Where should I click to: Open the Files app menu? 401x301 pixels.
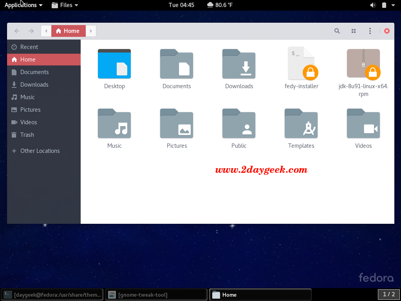click(65, 5)
